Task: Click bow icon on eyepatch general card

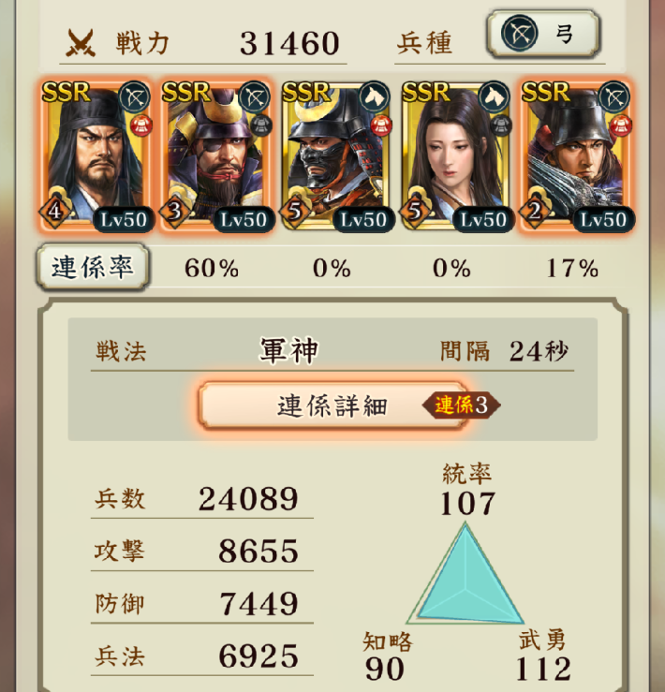Action: pos(255,96)
